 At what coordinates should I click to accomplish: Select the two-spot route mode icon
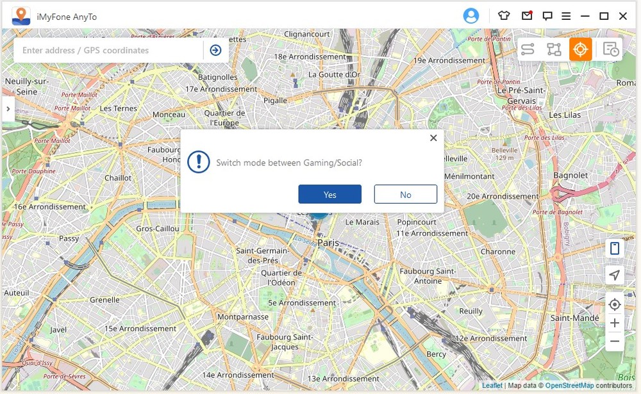coord(528,49)
